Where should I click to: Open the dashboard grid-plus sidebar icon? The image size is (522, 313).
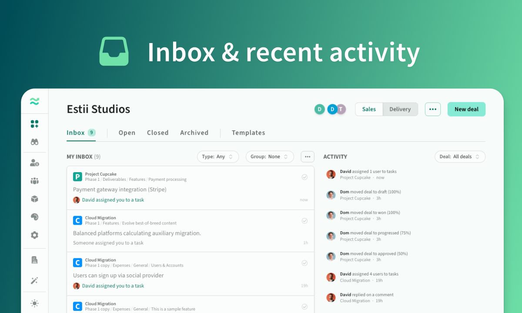click(x=34, y=124)
